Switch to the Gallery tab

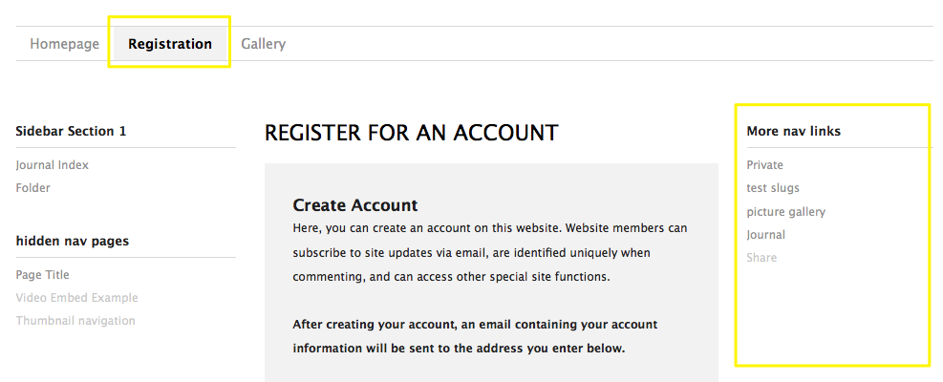(x=263, y=44)
